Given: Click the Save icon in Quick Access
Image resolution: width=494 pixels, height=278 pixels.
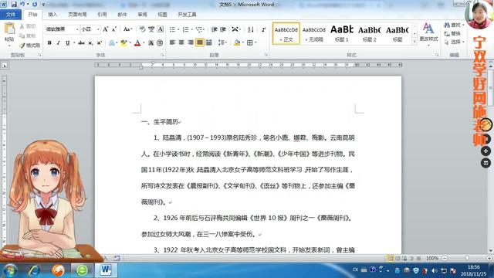Looking at the screenshot, I should (x=14, y=5).
